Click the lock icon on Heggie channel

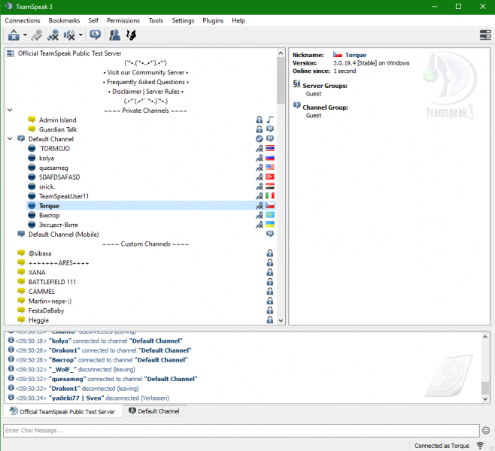270,319
